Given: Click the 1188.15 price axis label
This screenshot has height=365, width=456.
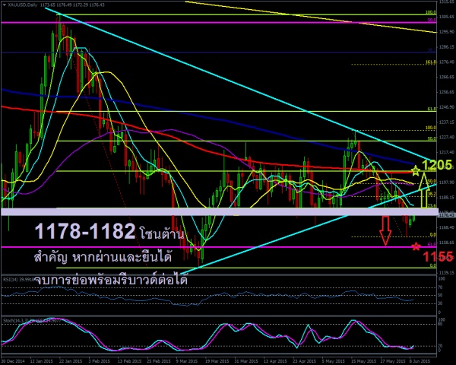Looking at the screenshot, I should (x=447, y=198).
